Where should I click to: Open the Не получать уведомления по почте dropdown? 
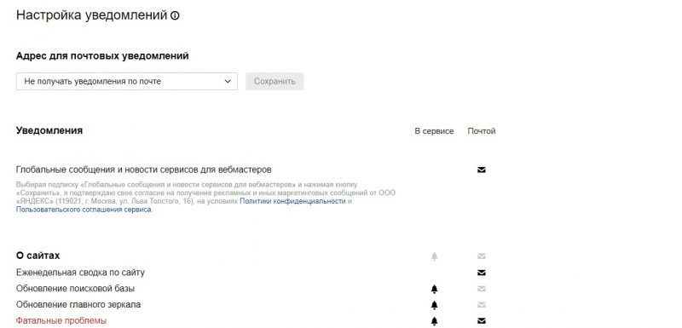coord(126,81)
